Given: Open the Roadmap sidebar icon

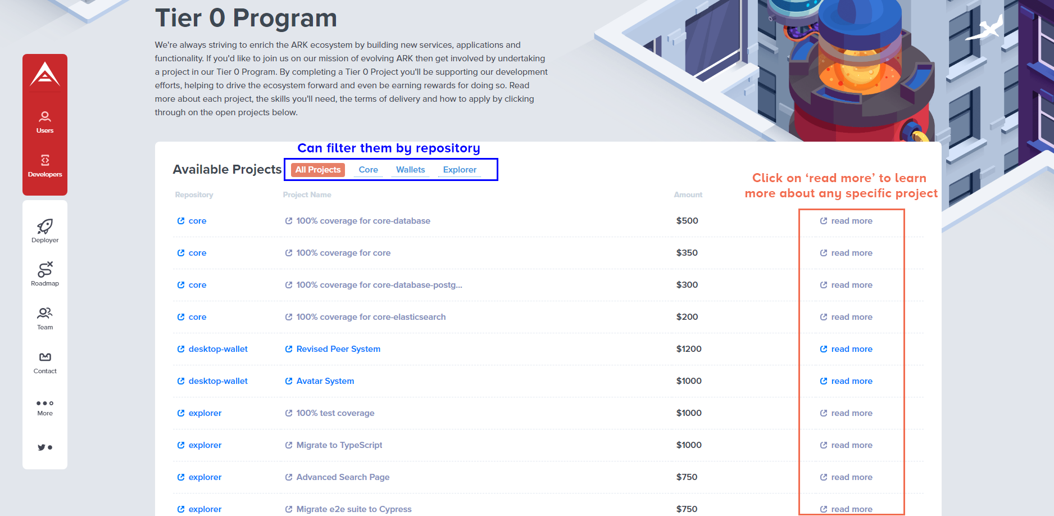Looking at the screenshot, I should (45, 274).
